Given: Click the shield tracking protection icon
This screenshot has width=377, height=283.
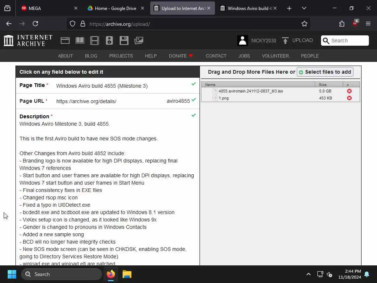Looking at the screenshot, I should coord(73,24).
